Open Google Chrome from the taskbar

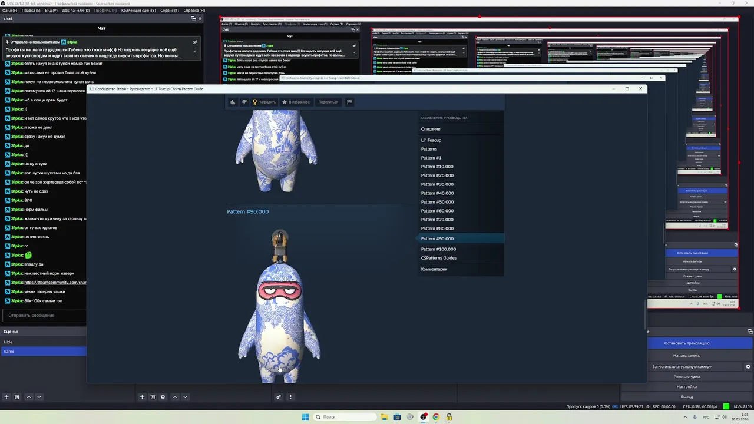(x=436, y=417)
